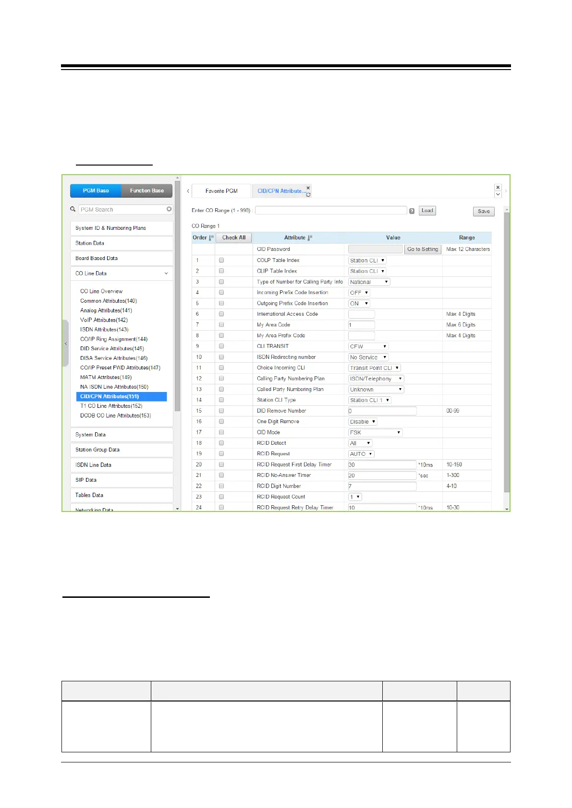Open MATM Attributes(149) page
Viewport: 572px width, 808px height.
click(x=106, y=378)
